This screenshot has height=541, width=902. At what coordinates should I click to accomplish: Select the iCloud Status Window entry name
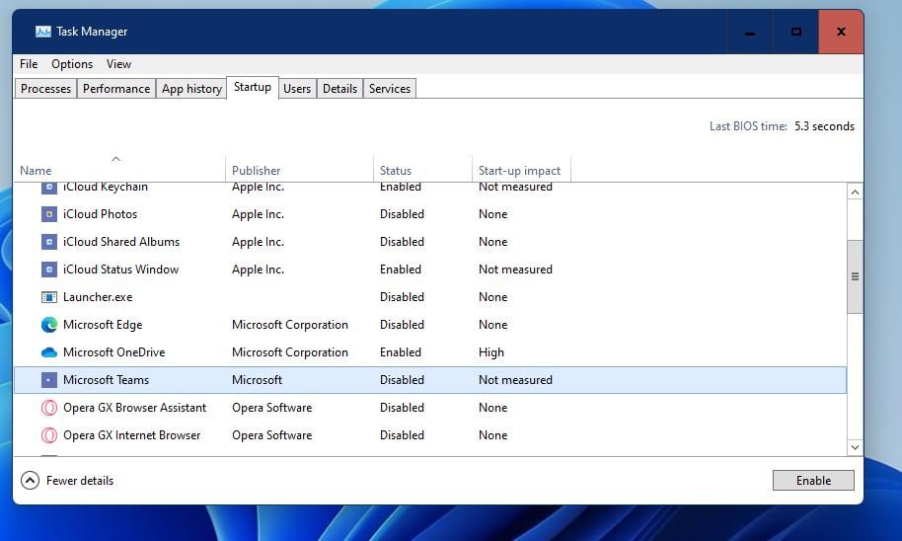120,270
